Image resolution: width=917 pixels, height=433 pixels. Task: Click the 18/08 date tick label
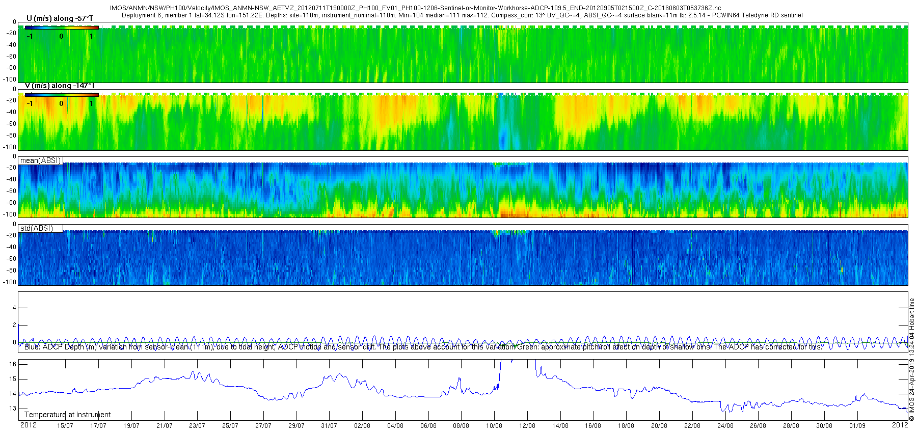[626, 426]
